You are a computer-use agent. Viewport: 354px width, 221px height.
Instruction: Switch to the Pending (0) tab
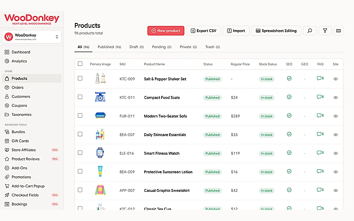pos(162,47)
